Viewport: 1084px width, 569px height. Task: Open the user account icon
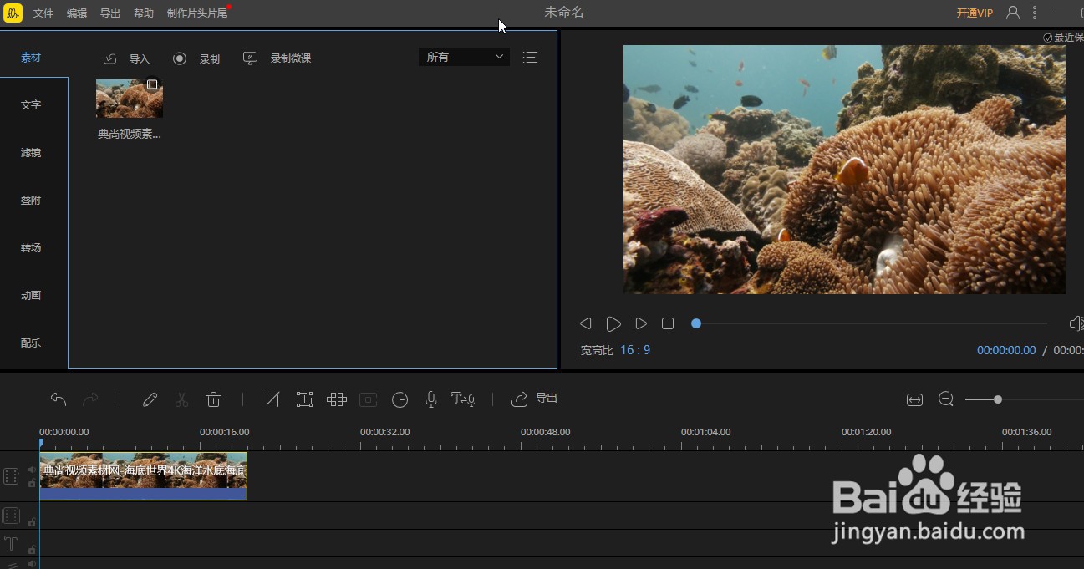[1013, 13]
